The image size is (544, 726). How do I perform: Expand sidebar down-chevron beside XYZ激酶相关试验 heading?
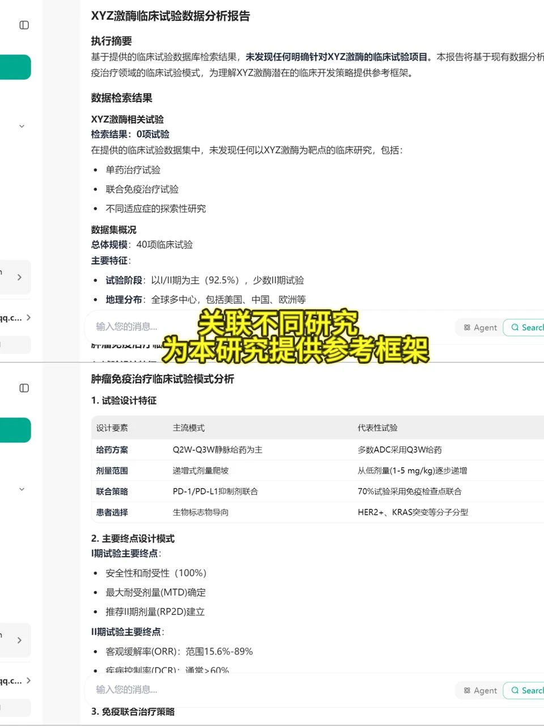click(22, 126)
